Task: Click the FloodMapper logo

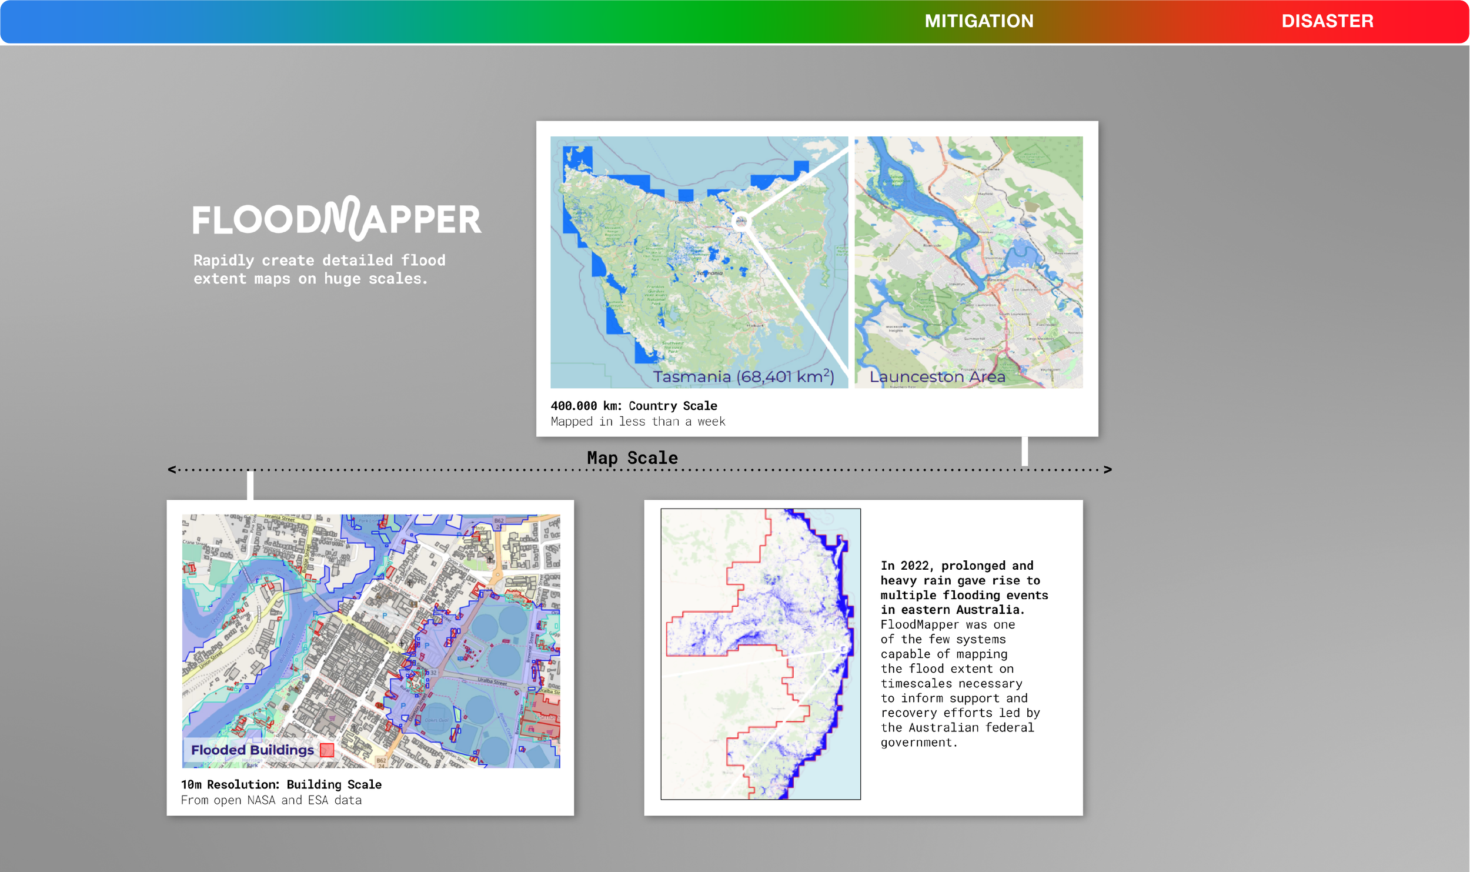Action: 337,218
